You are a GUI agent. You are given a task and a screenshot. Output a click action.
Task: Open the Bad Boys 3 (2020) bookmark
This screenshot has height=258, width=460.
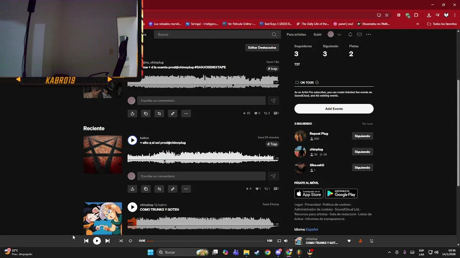coord(276,24)
